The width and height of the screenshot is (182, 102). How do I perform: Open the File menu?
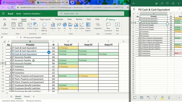point(5,19)
